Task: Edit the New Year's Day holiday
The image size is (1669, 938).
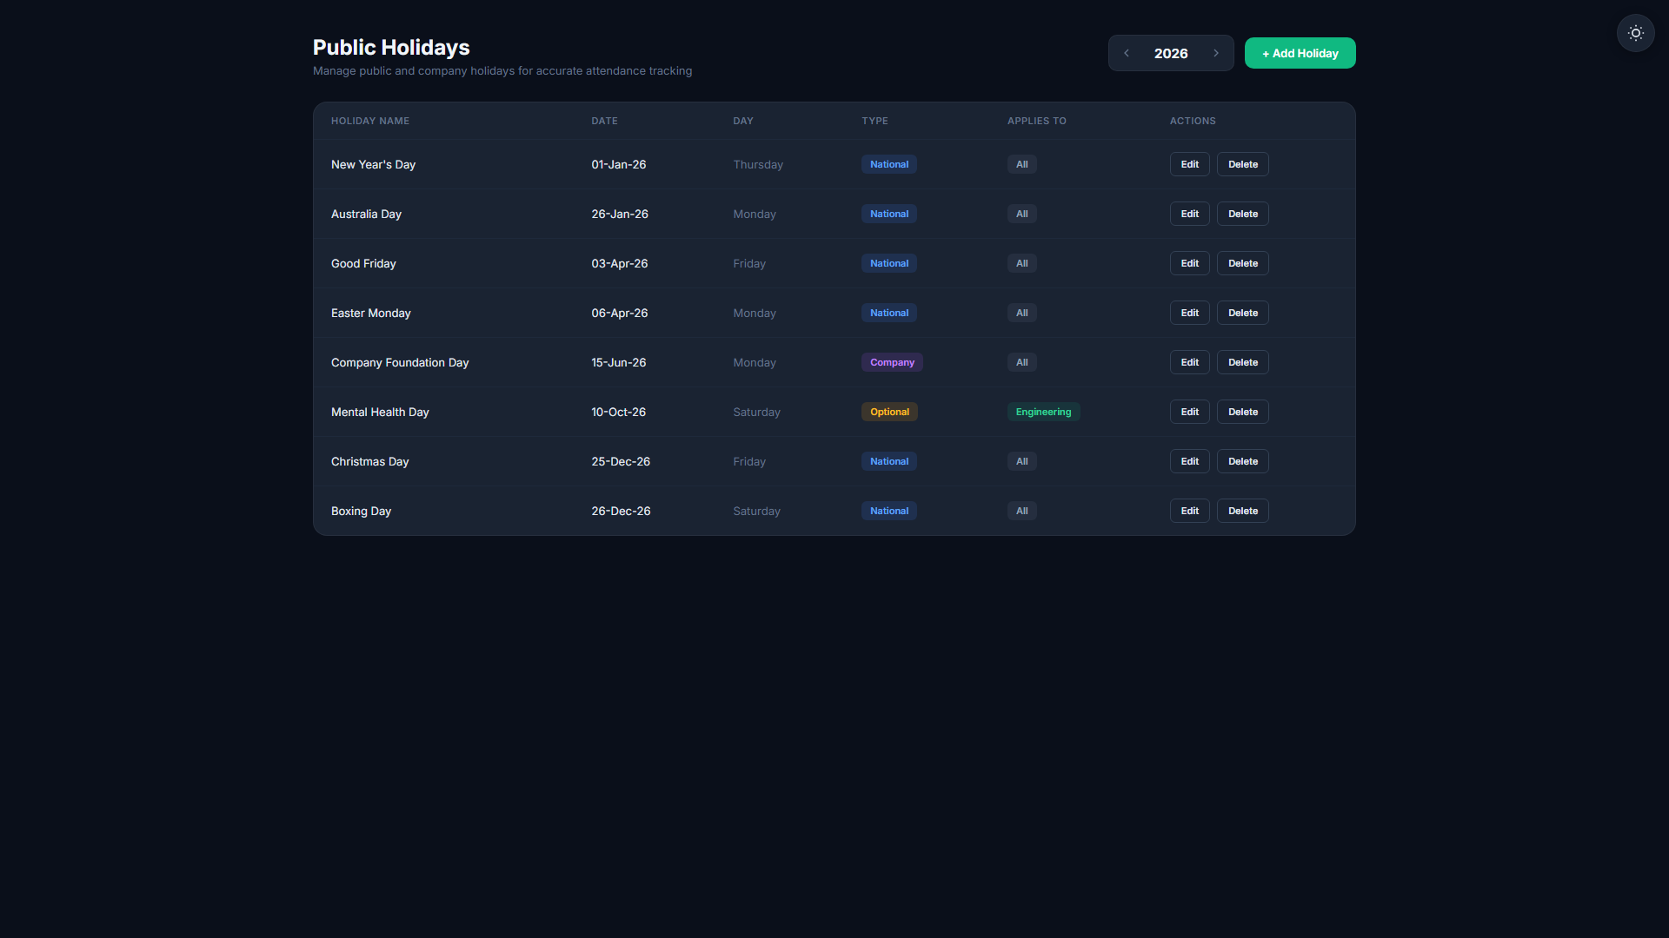Action: coord(1189,164)
